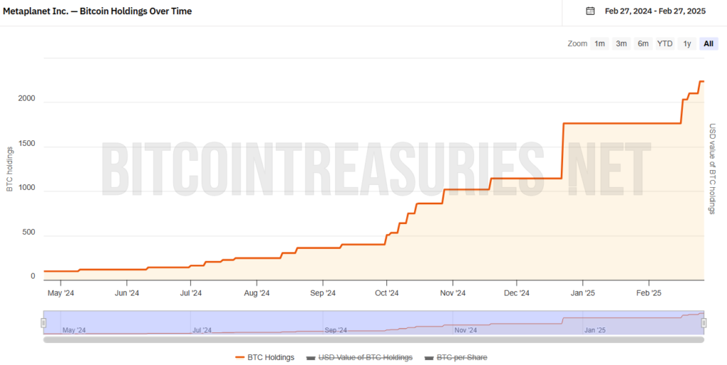The image size is (727, 365).
Task: Click the orange BTC Holdings legend line icon
Action: coord(240,357)
